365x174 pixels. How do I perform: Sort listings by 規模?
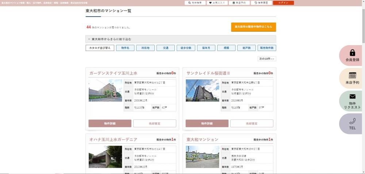[x=226, y=48]
